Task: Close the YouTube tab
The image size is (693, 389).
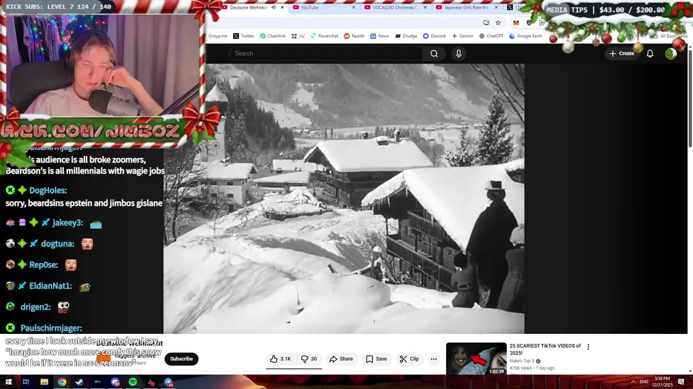Action: coord(354,8)
